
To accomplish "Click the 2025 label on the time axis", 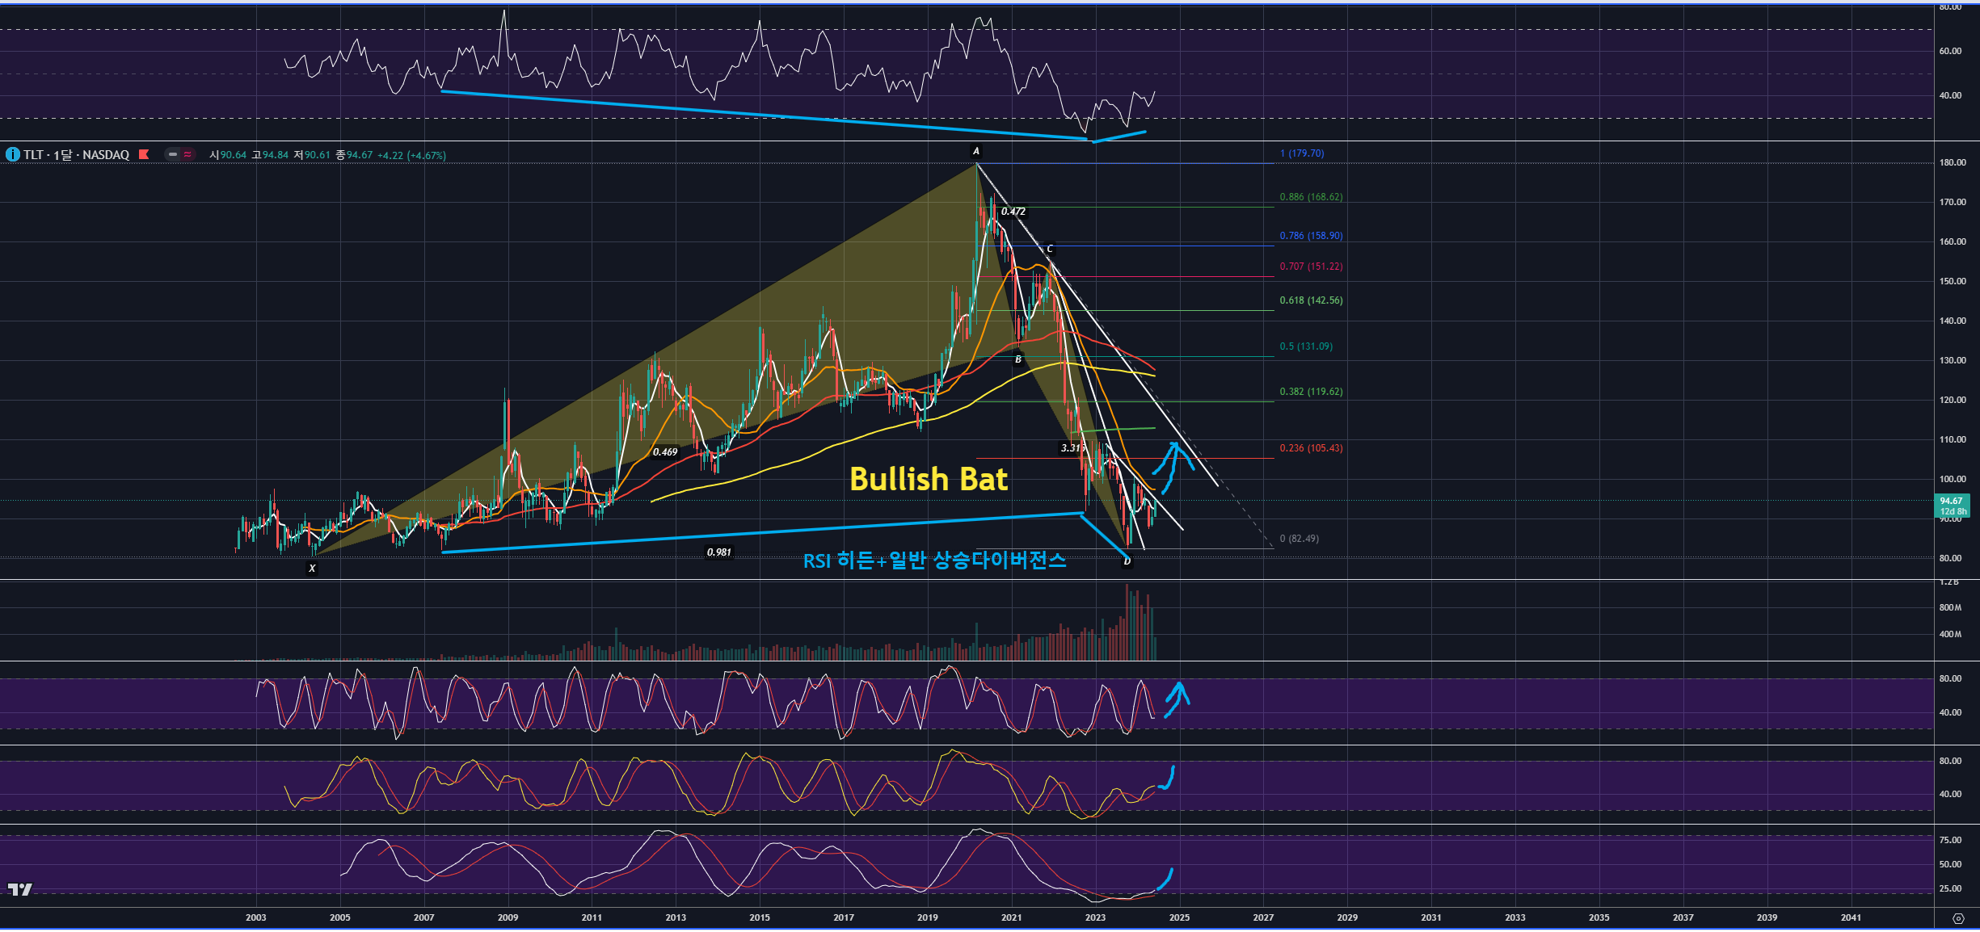I will click(1179, 917).
